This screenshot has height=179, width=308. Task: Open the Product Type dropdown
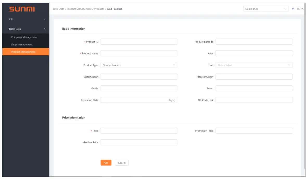(x=139, y=65)
